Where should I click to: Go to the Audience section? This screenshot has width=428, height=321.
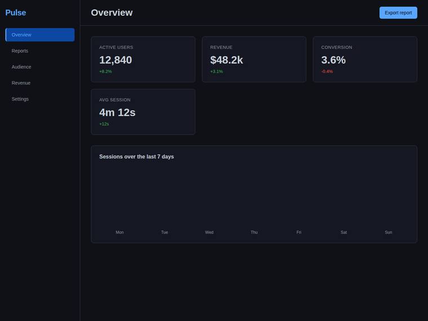coord(40,67)
